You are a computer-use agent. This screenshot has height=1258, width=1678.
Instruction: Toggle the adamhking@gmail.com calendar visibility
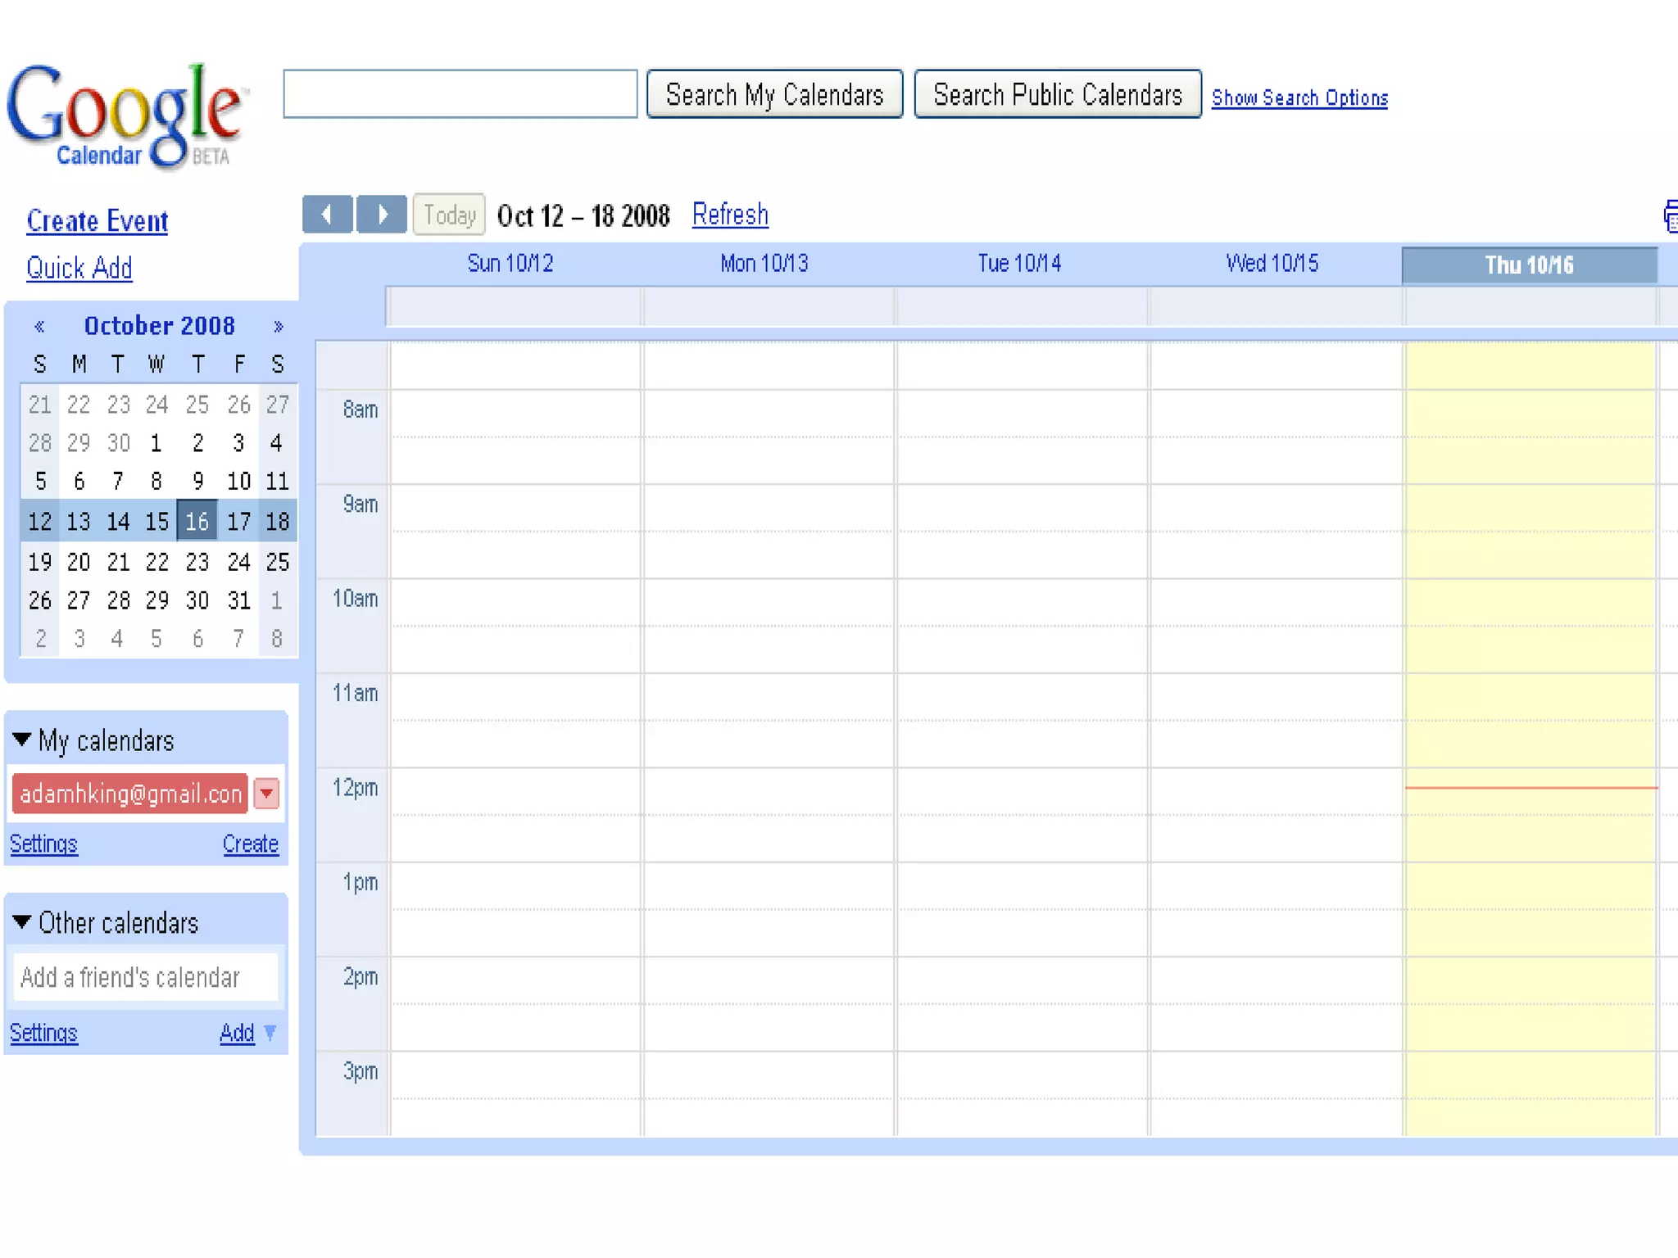(x=129, y=794)
